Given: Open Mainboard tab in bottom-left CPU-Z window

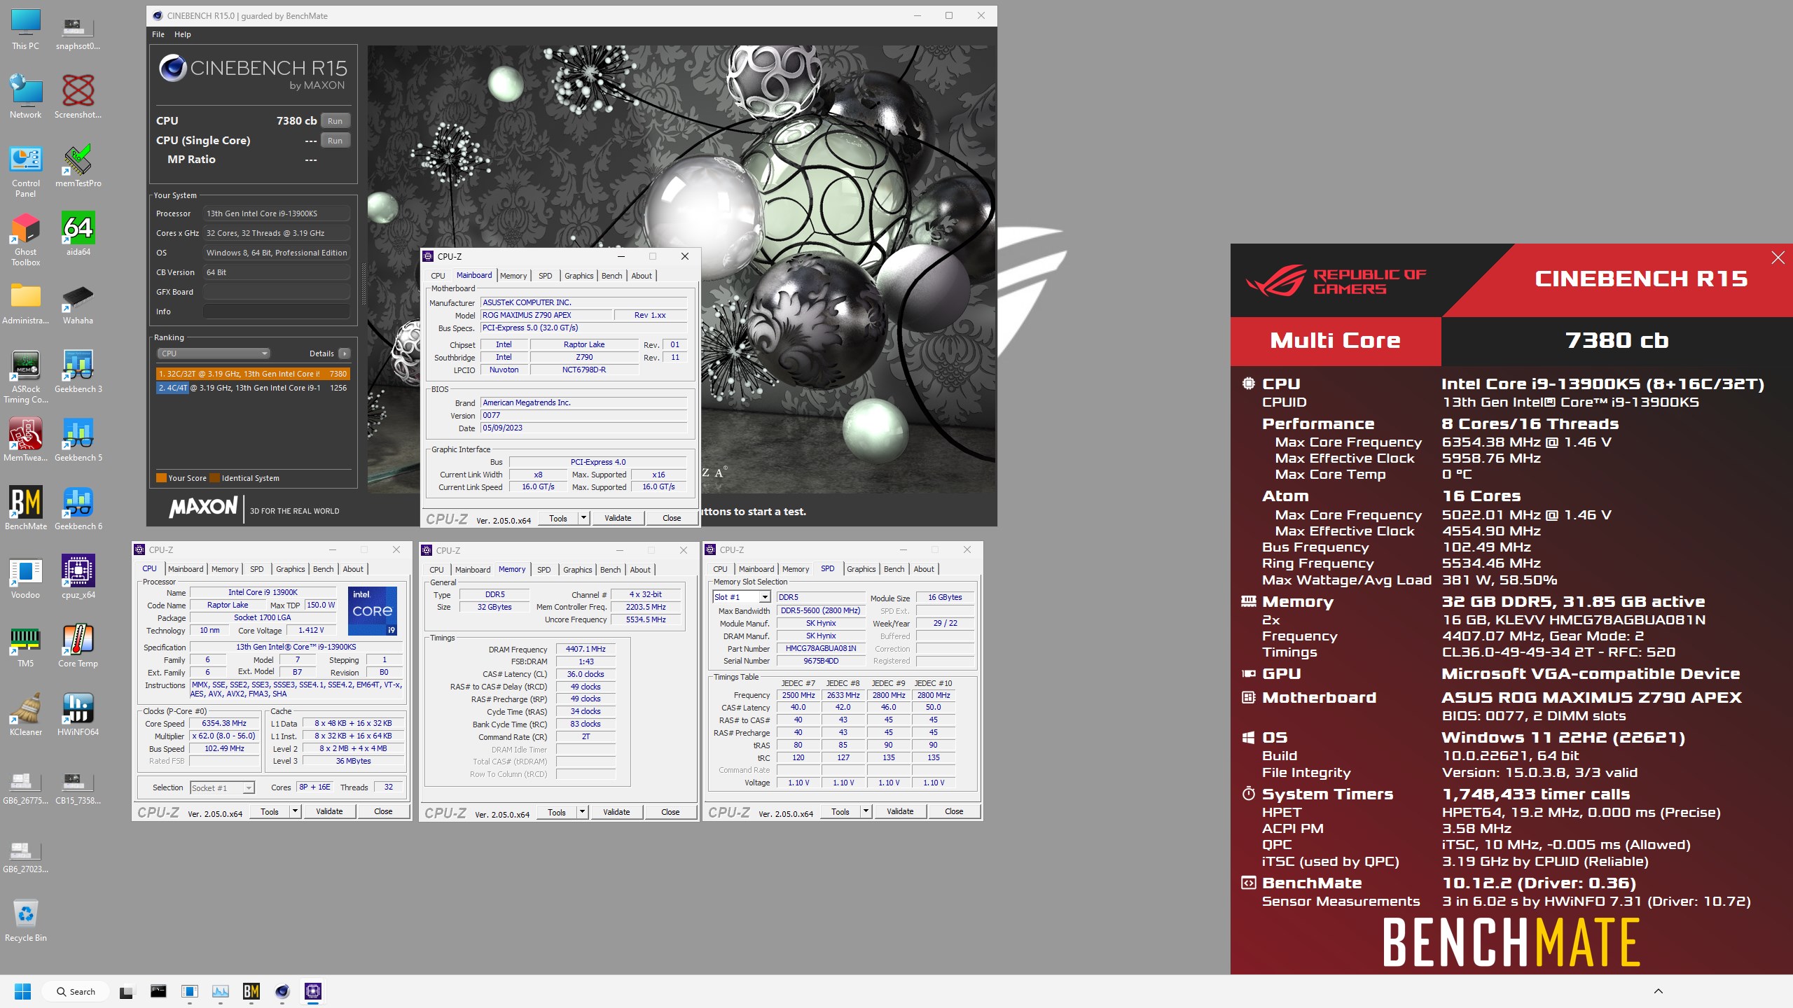Looking at the screenshot, I should coord(186,569).
